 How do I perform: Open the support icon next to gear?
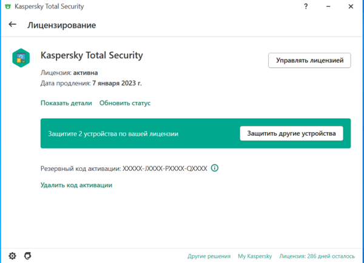pyautogui.click(x=27, y=256)
